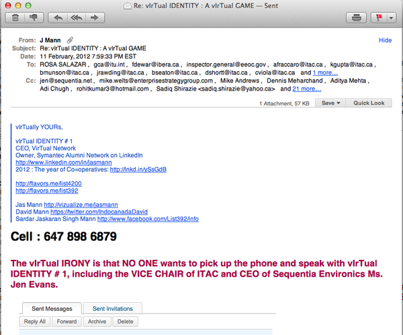This screenshot has width=403, height=335.
Task: Delete the message with the trash icon
Action: point(15,17)
